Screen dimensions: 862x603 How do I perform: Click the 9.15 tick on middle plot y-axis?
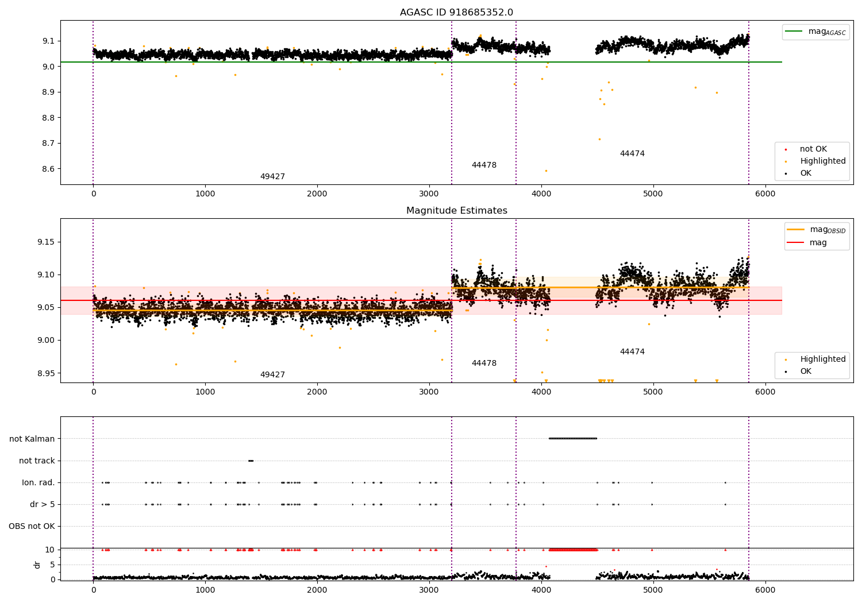[46, 242]
